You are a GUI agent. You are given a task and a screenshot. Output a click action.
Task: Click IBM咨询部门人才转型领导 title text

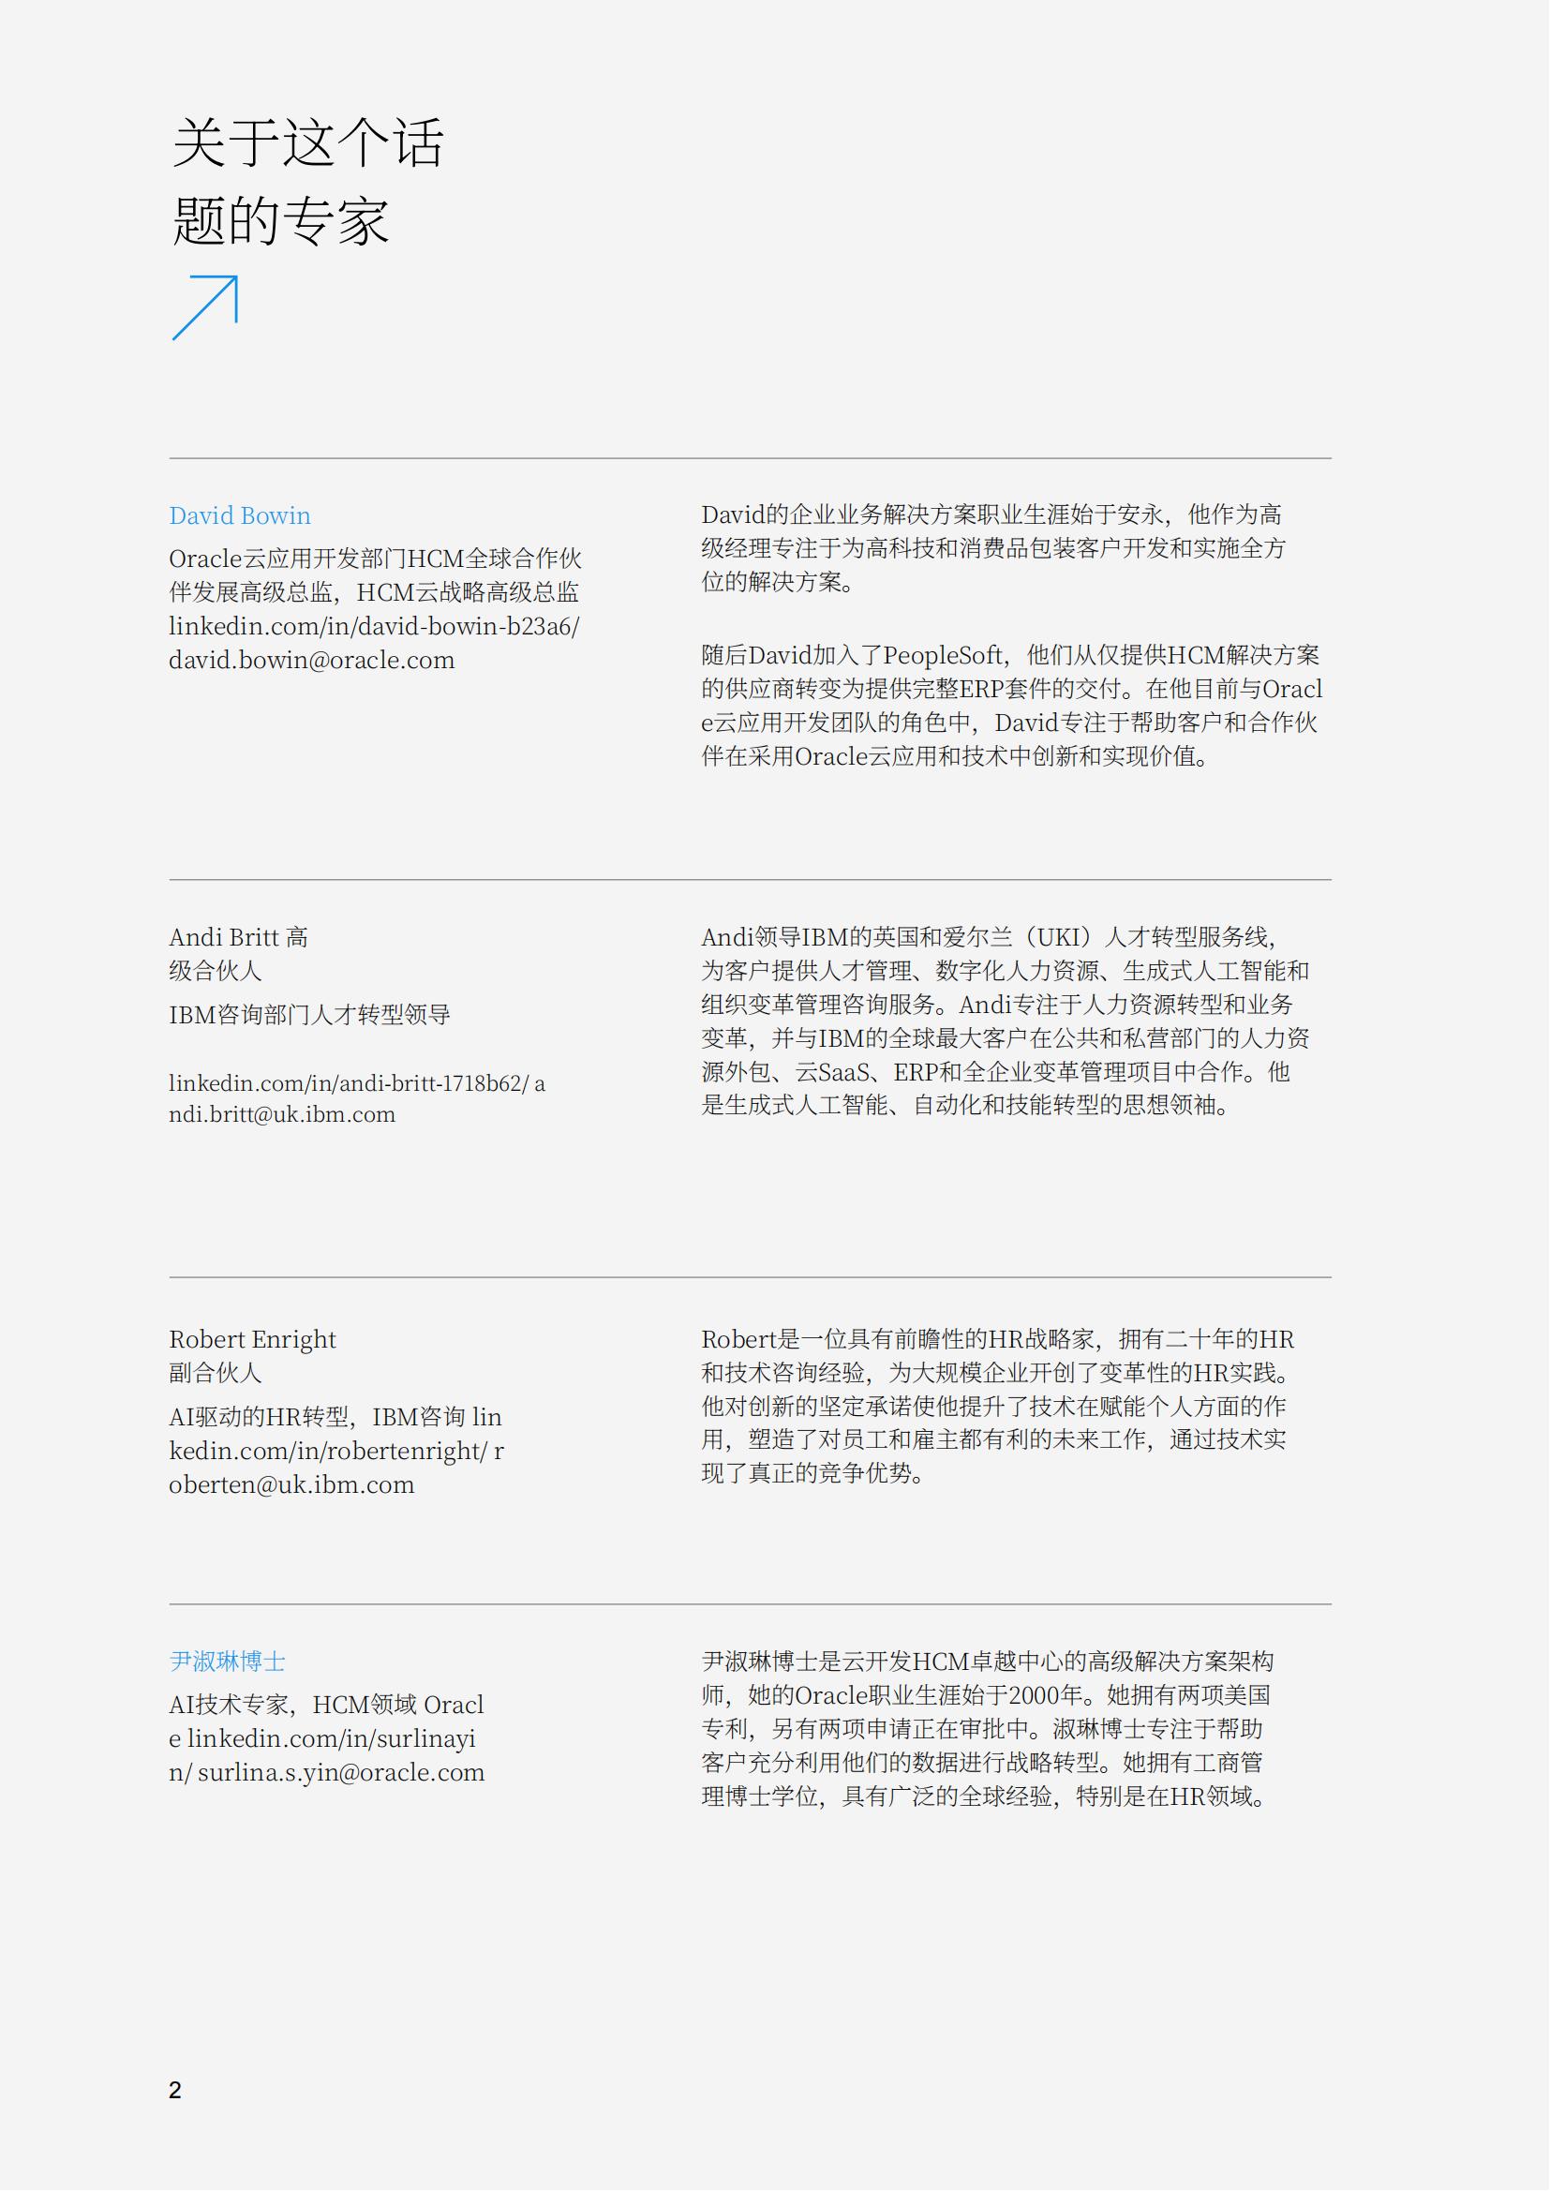[309, 1014]
